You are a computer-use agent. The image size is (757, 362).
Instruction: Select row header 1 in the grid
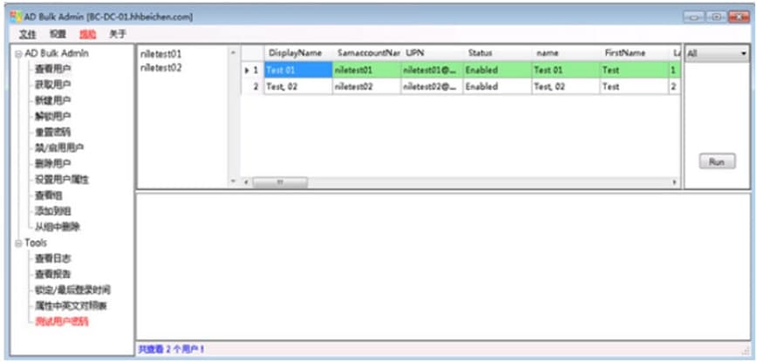click(253, 71)
